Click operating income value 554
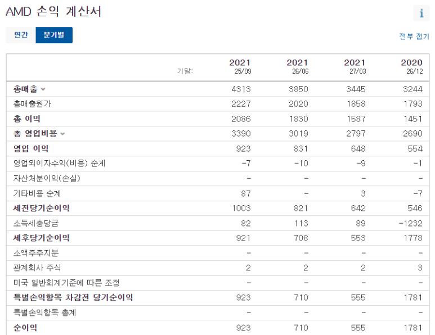This screenshot has height=335, width=435. (x=415, y=149)
